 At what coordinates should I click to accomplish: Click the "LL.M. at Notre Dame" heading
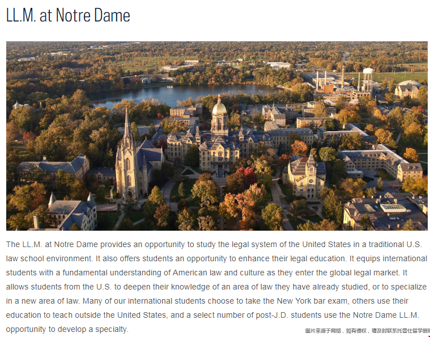tap(68, 15)
